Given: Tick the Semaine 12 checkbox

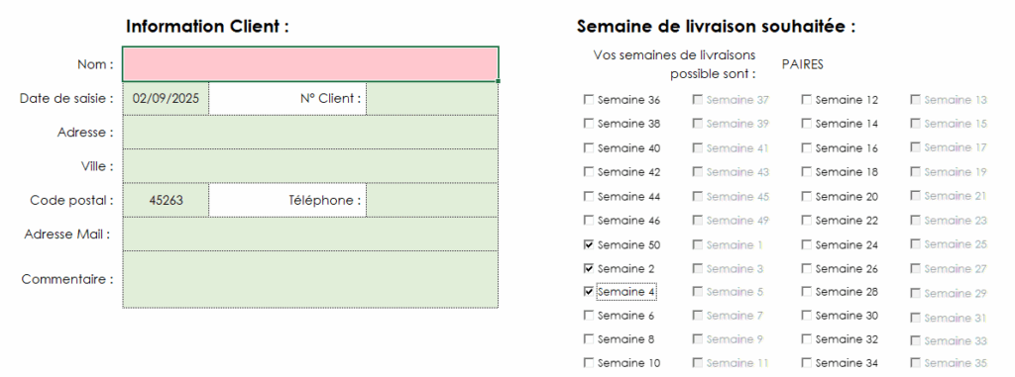Looking at the screenshot, I should [x=806, y=100].
